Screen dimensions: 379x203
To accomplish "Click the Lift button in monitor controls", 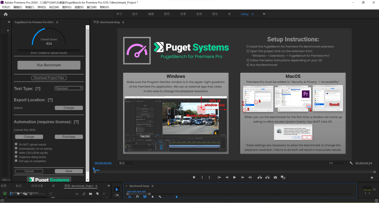I will pyautogui.click(x=259, y=177).
